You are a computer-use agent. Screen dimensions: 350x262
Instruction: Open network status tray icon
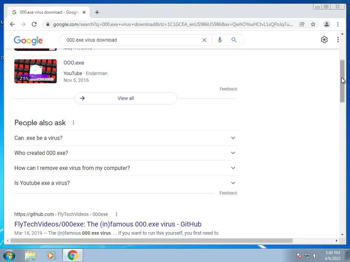pyautogui.click(x=307, y=256)
